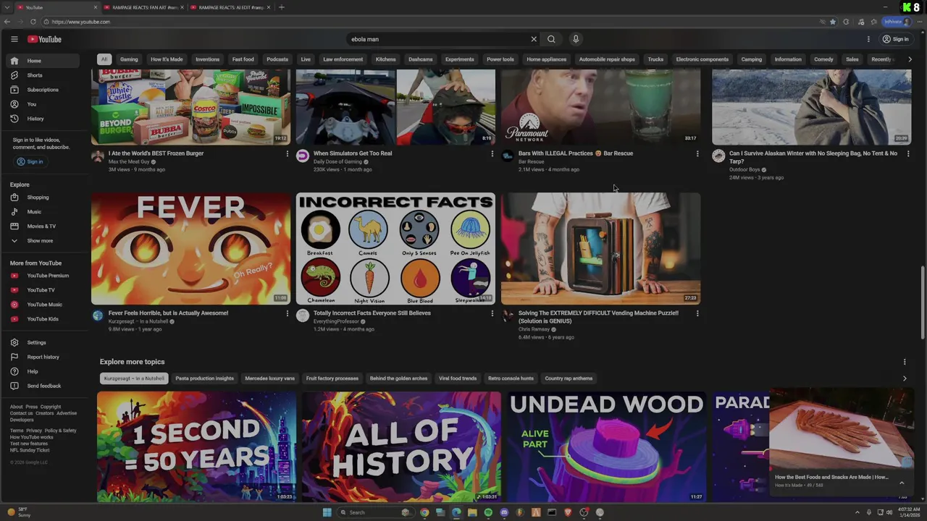This screenshot has height=521, width=927.
Task: Open the How YouTube works footer link
Action: 32,437
